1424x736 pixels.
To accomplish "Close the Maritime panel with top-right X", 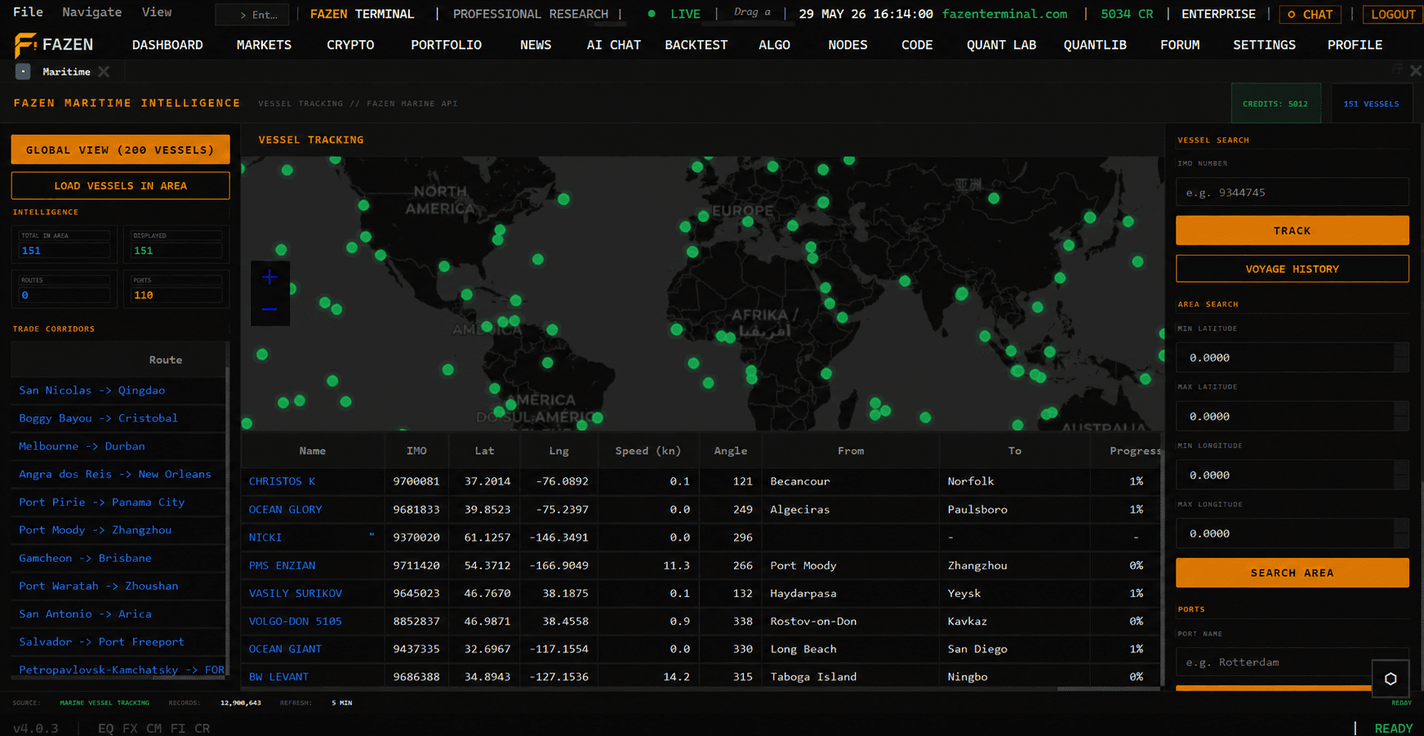I will click(x=1416, y=71).
